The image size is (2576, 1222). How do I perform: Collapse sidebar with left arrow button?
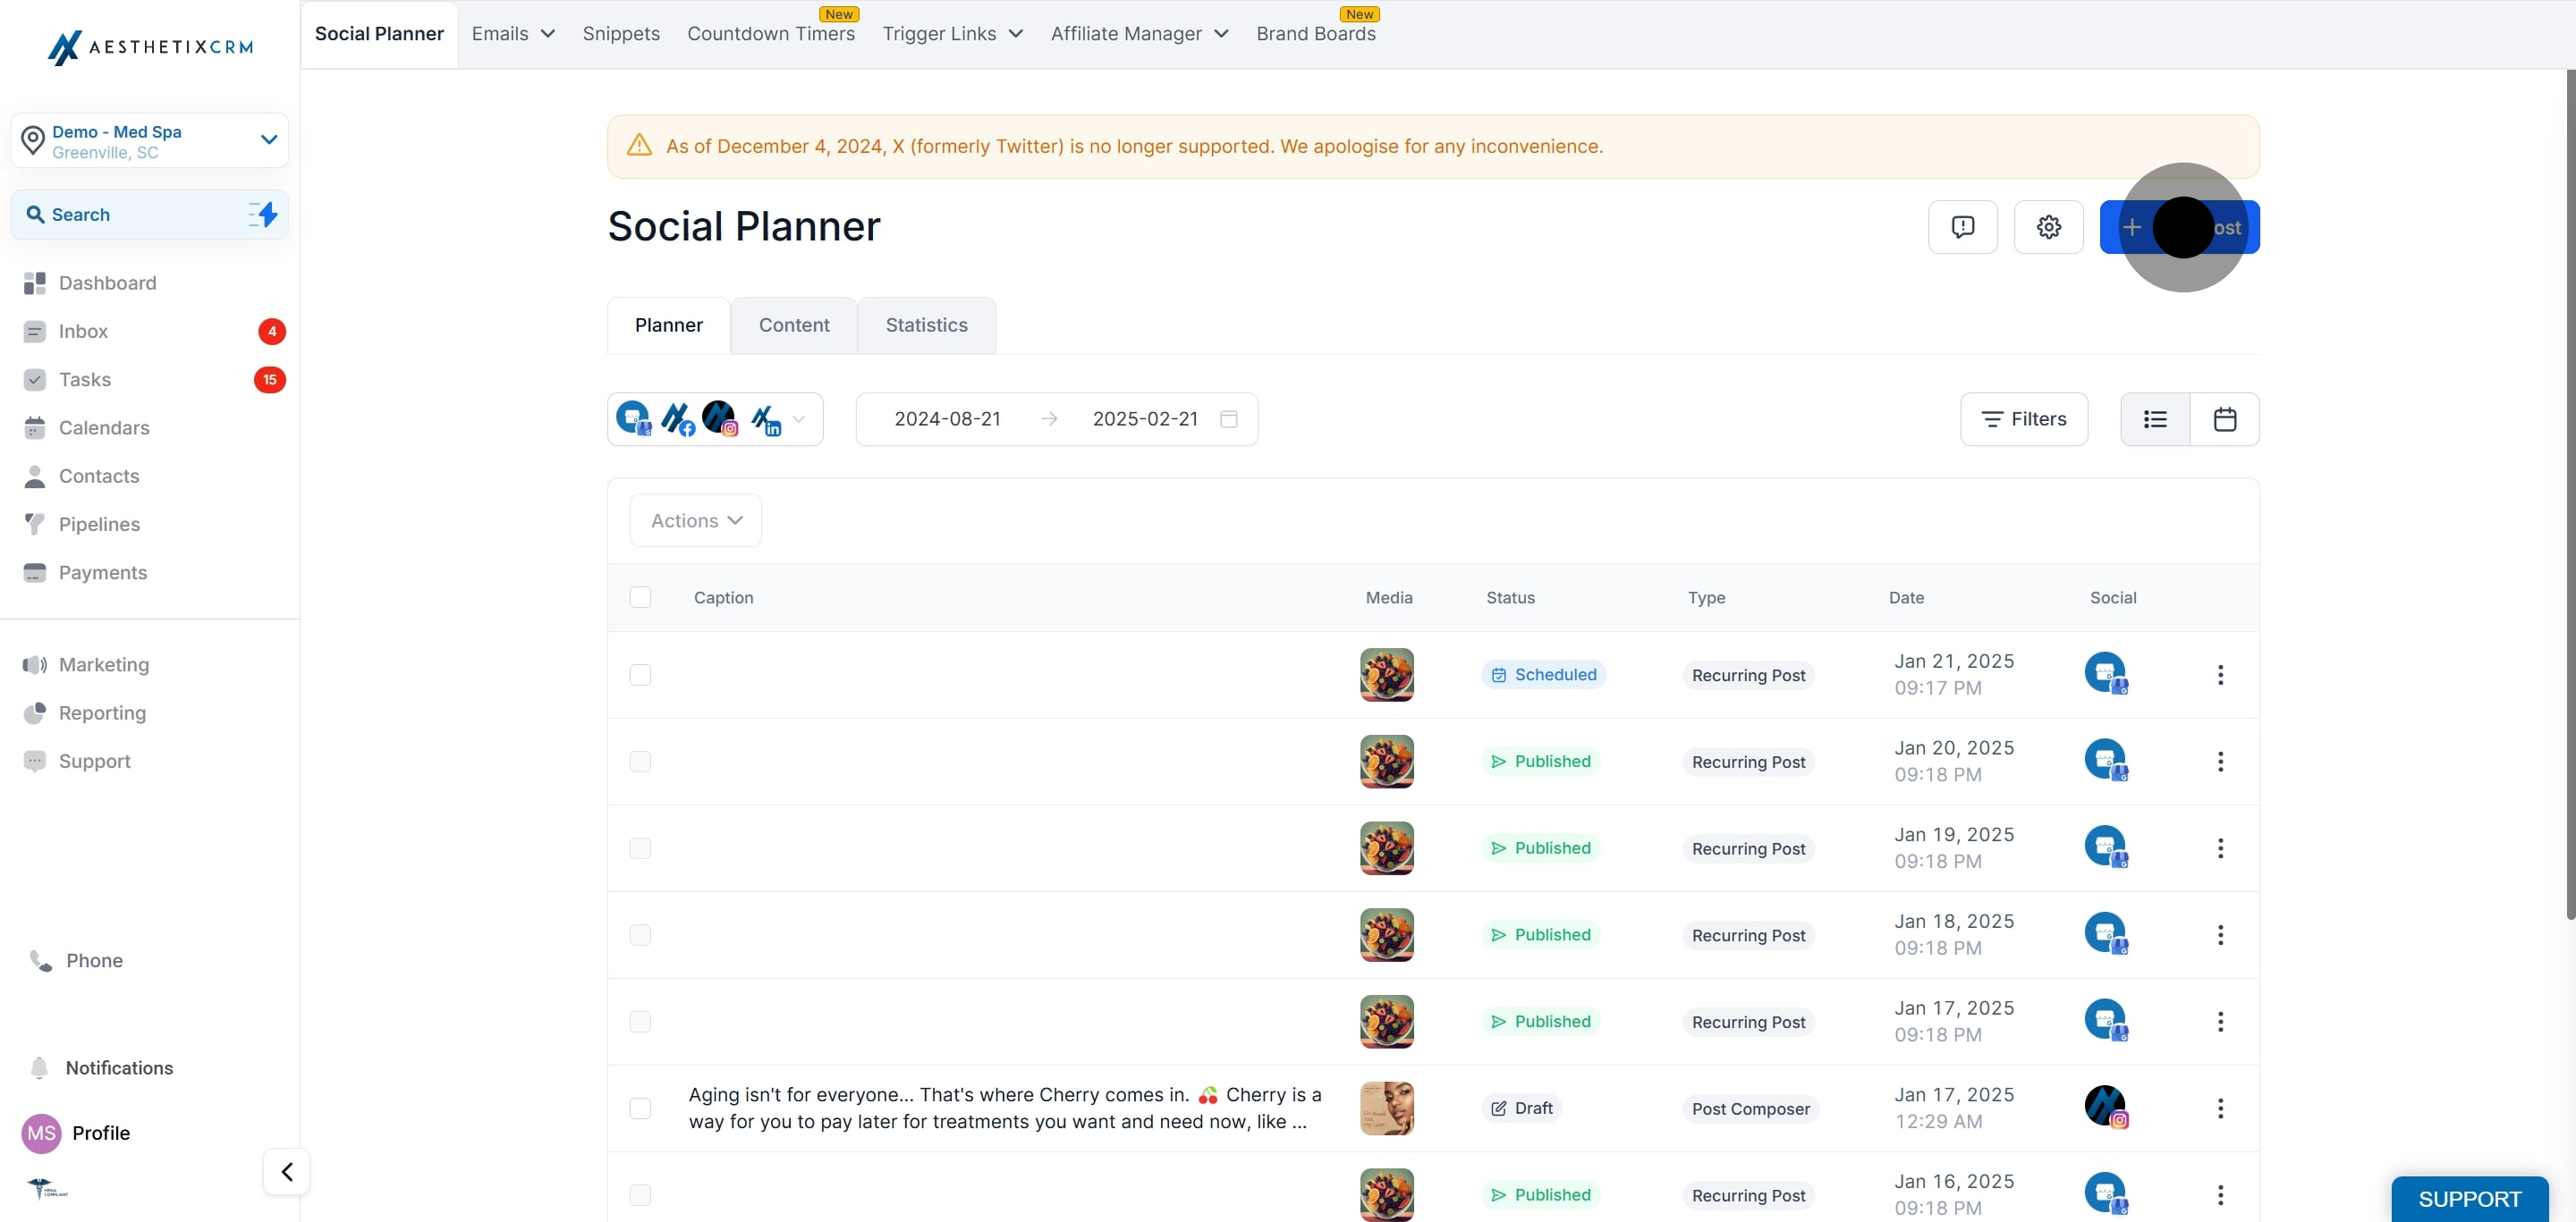287,1171
